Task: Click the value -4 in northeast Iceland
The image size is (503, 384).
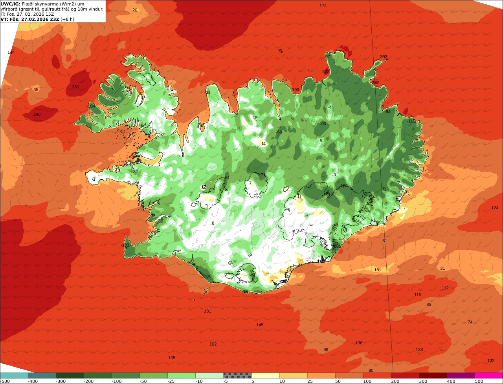Action: (x=330, y=107)
